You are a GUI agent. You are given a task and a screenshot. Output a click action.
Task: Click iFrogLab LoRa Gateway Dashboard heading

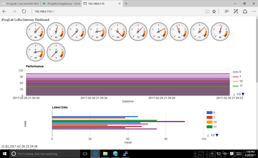click(x=25, y=20)
